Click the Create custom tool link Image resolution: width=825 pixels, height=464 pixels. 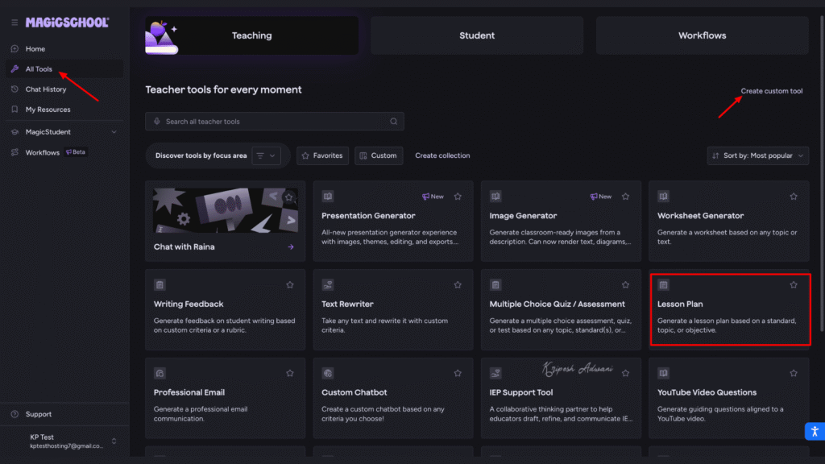pos(771,91)
